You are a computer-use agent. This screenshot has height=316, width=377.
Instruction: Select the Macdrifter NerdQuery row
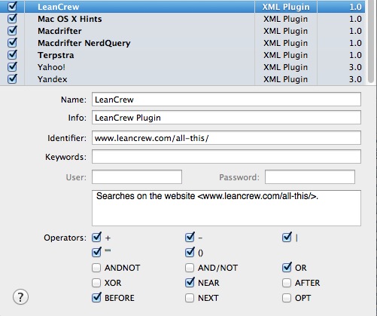point(182,43)
